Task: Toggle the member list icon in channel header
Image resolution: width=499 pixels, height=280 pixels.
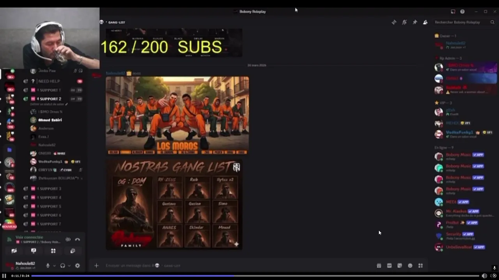Action: (x=425, y=22)
